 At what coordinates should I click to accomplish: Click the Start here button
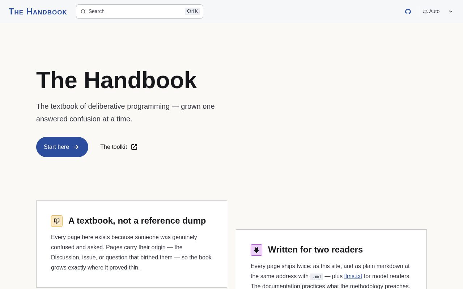(62, 147)
